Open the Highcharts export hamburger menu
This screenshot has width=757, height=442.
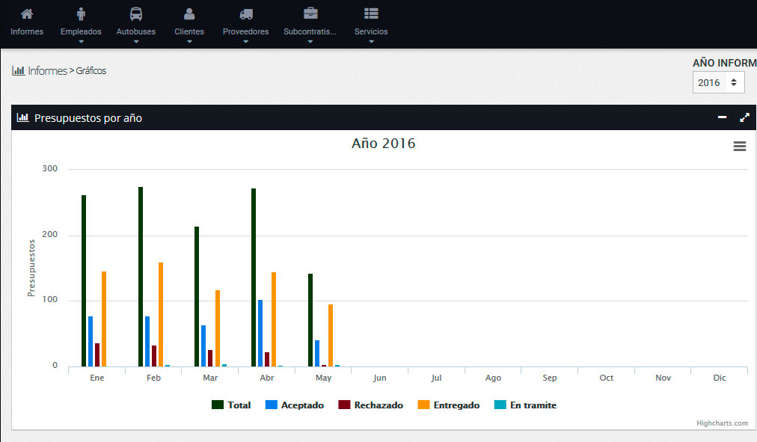(x=740, y=146)
